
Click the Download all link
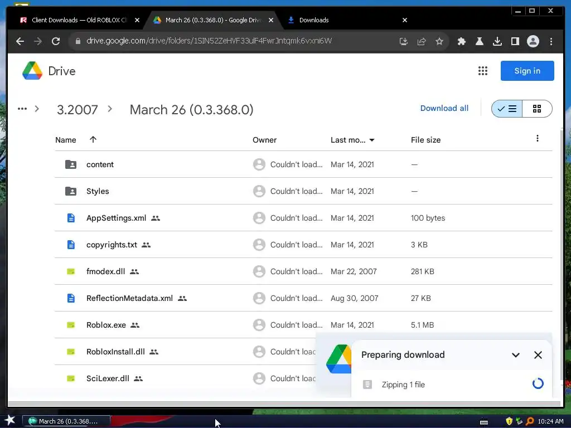pos(444,108)
